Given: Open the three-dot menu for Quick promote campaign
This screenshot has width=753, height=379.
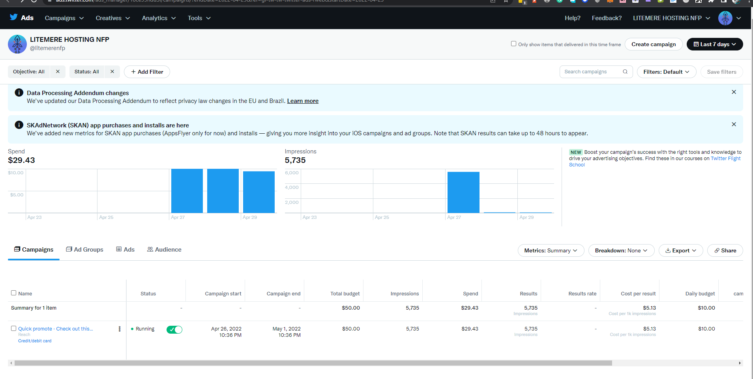Looking at the screenshot, I should point(120,329).
